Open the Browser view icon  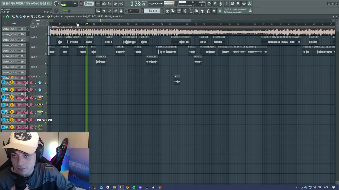pyautogui.click(x=191, y=11)
